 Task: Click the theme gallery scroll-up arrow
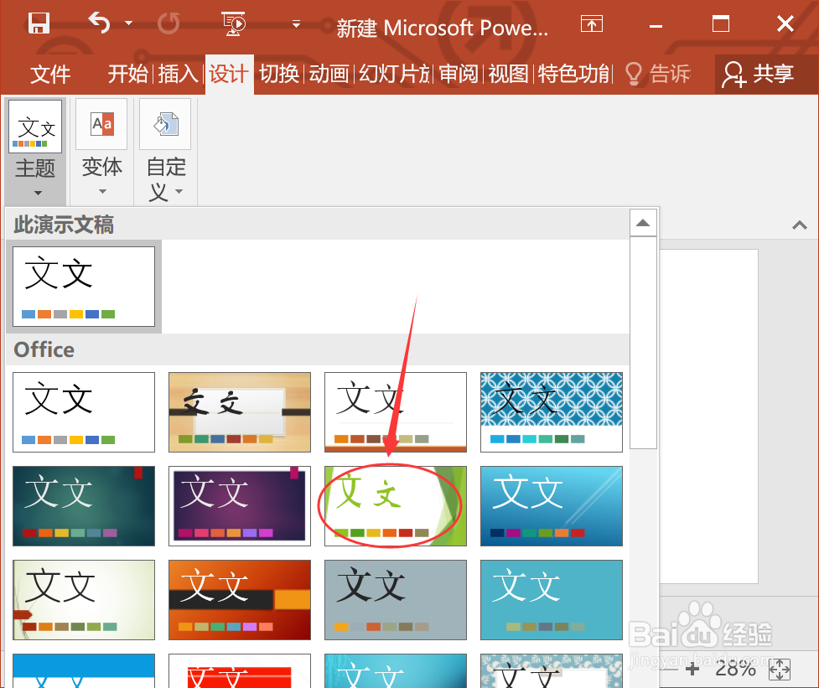click(643, 223)
